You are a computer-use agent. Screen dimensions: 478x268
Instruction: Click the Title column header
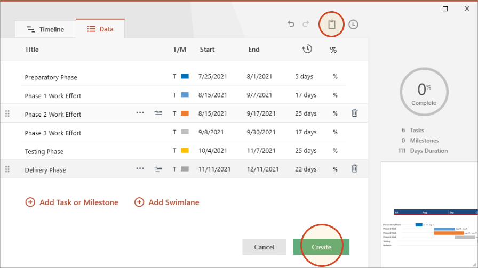pos(31,50)
